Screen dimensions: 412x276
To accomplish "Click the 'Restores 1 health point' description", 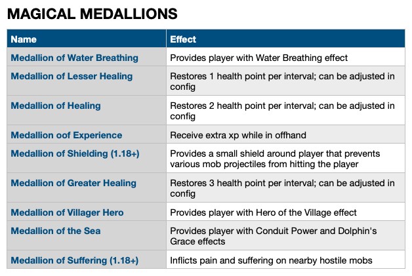I will [282, 81].
